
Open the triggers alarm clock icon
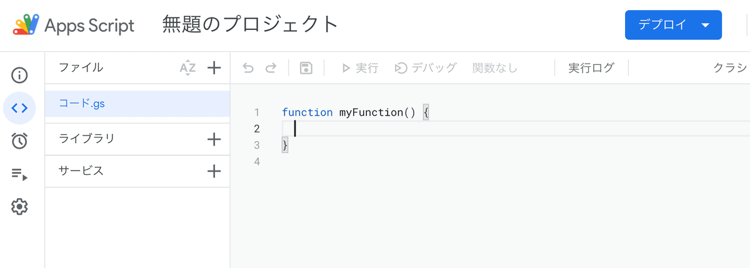pos(19,141)
